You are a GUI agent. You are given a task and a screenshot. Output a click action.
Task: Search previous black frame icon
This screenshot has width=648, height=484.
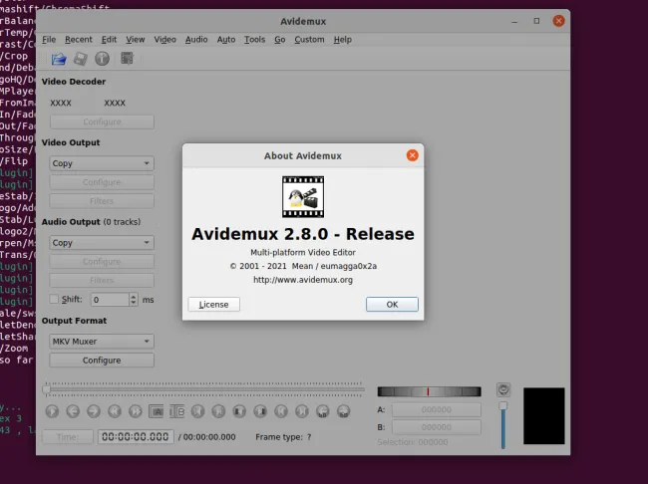pyautogui.click(x=239, y=411)
